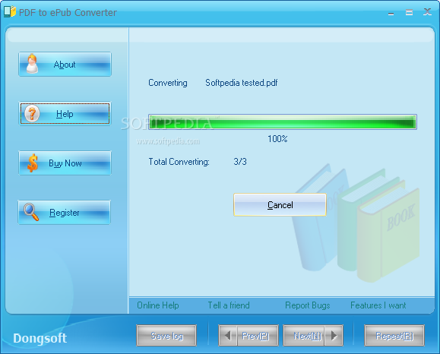Image resolution: width=440 pixels, height=354 pixels.
Task: Maximize the converter window
Action: click(x=409, y=12)
